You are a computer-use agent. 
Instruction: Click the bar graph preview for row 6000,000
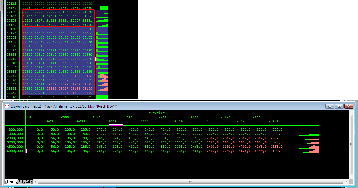coord(309,151)
